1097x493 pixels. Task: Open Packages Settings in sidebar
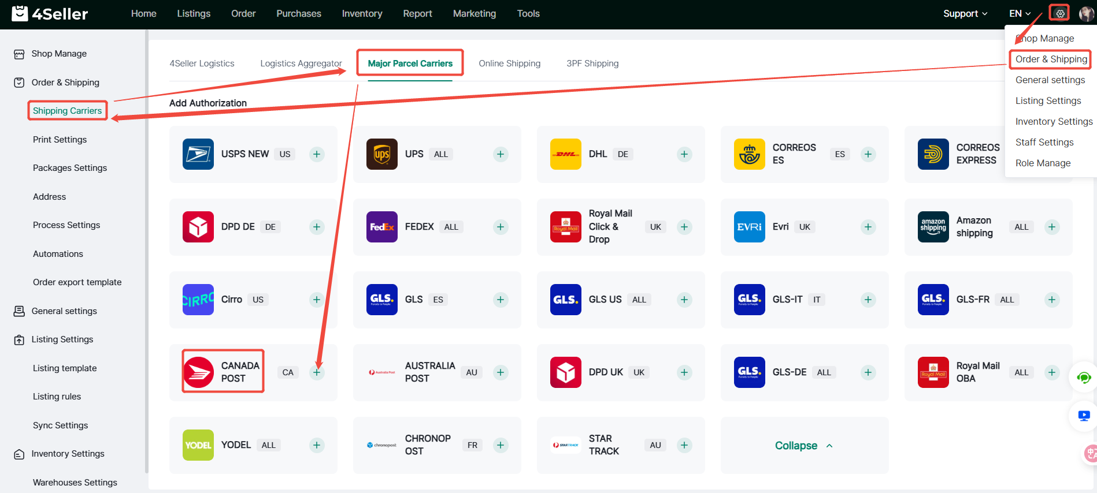[x=70, y=168]
